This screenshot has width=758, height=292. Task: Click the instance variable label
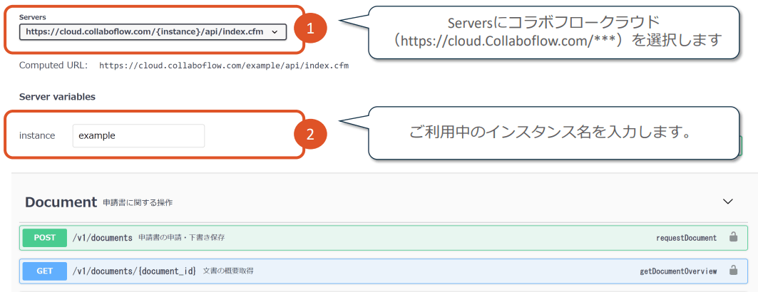click(x=37, y=135)
